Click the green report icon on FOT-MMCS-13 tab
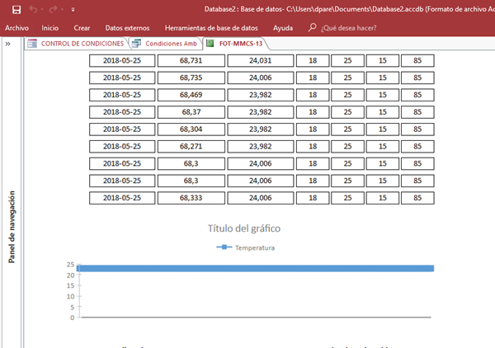Screen dimensions: 495x348 (x=210, y=44)
